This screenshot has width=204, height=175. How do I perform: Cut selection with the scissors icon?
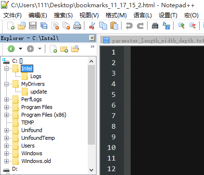(92, 26)
